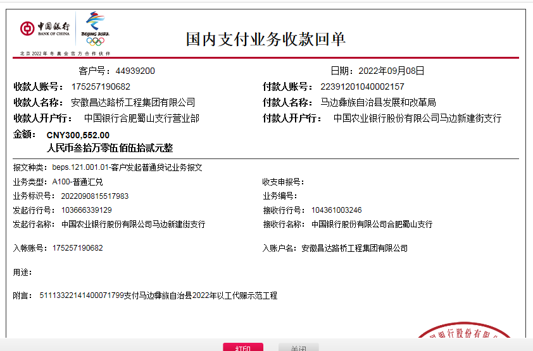The image size is (533, 351).
Task: Click the 北京2022年冬奥会官方合作伙伴 slogan text
Action: [69, 53]
